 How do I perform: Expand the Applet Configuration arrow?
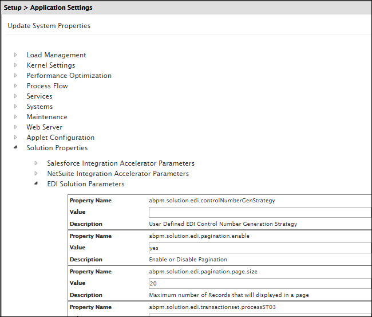[16, 138]
